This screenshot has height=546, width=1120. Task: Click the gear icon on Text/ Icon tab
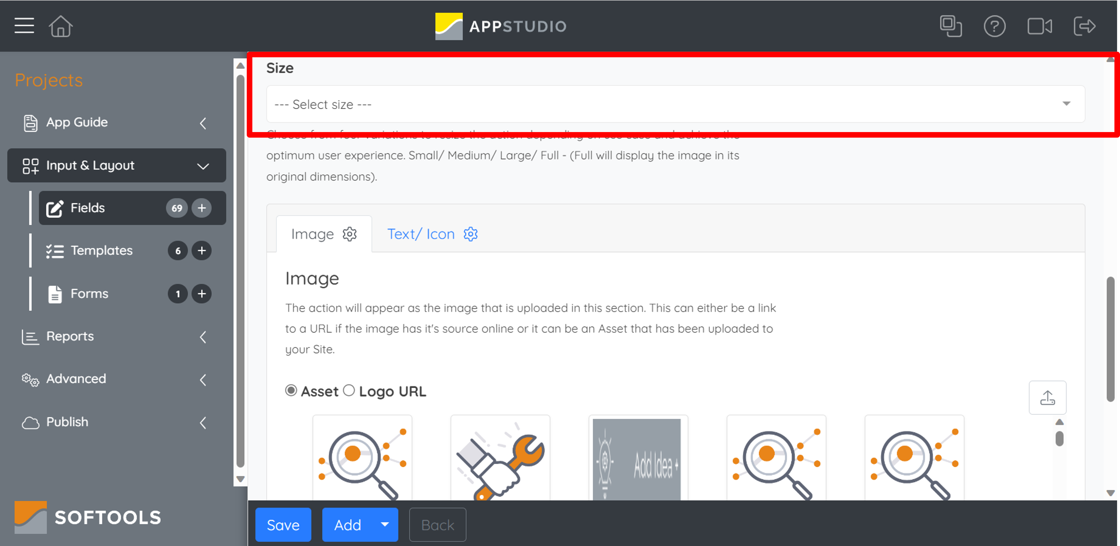click(x=470, y=234)
